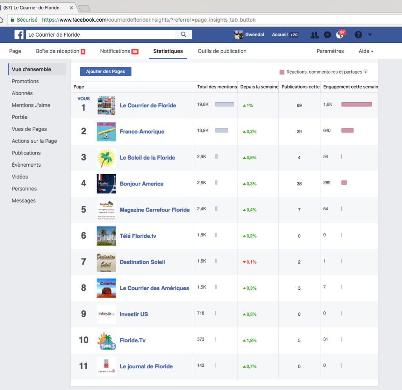Open Publications in the sidebar
Viewport: 402px width, 390px height.
coord(26,153)
